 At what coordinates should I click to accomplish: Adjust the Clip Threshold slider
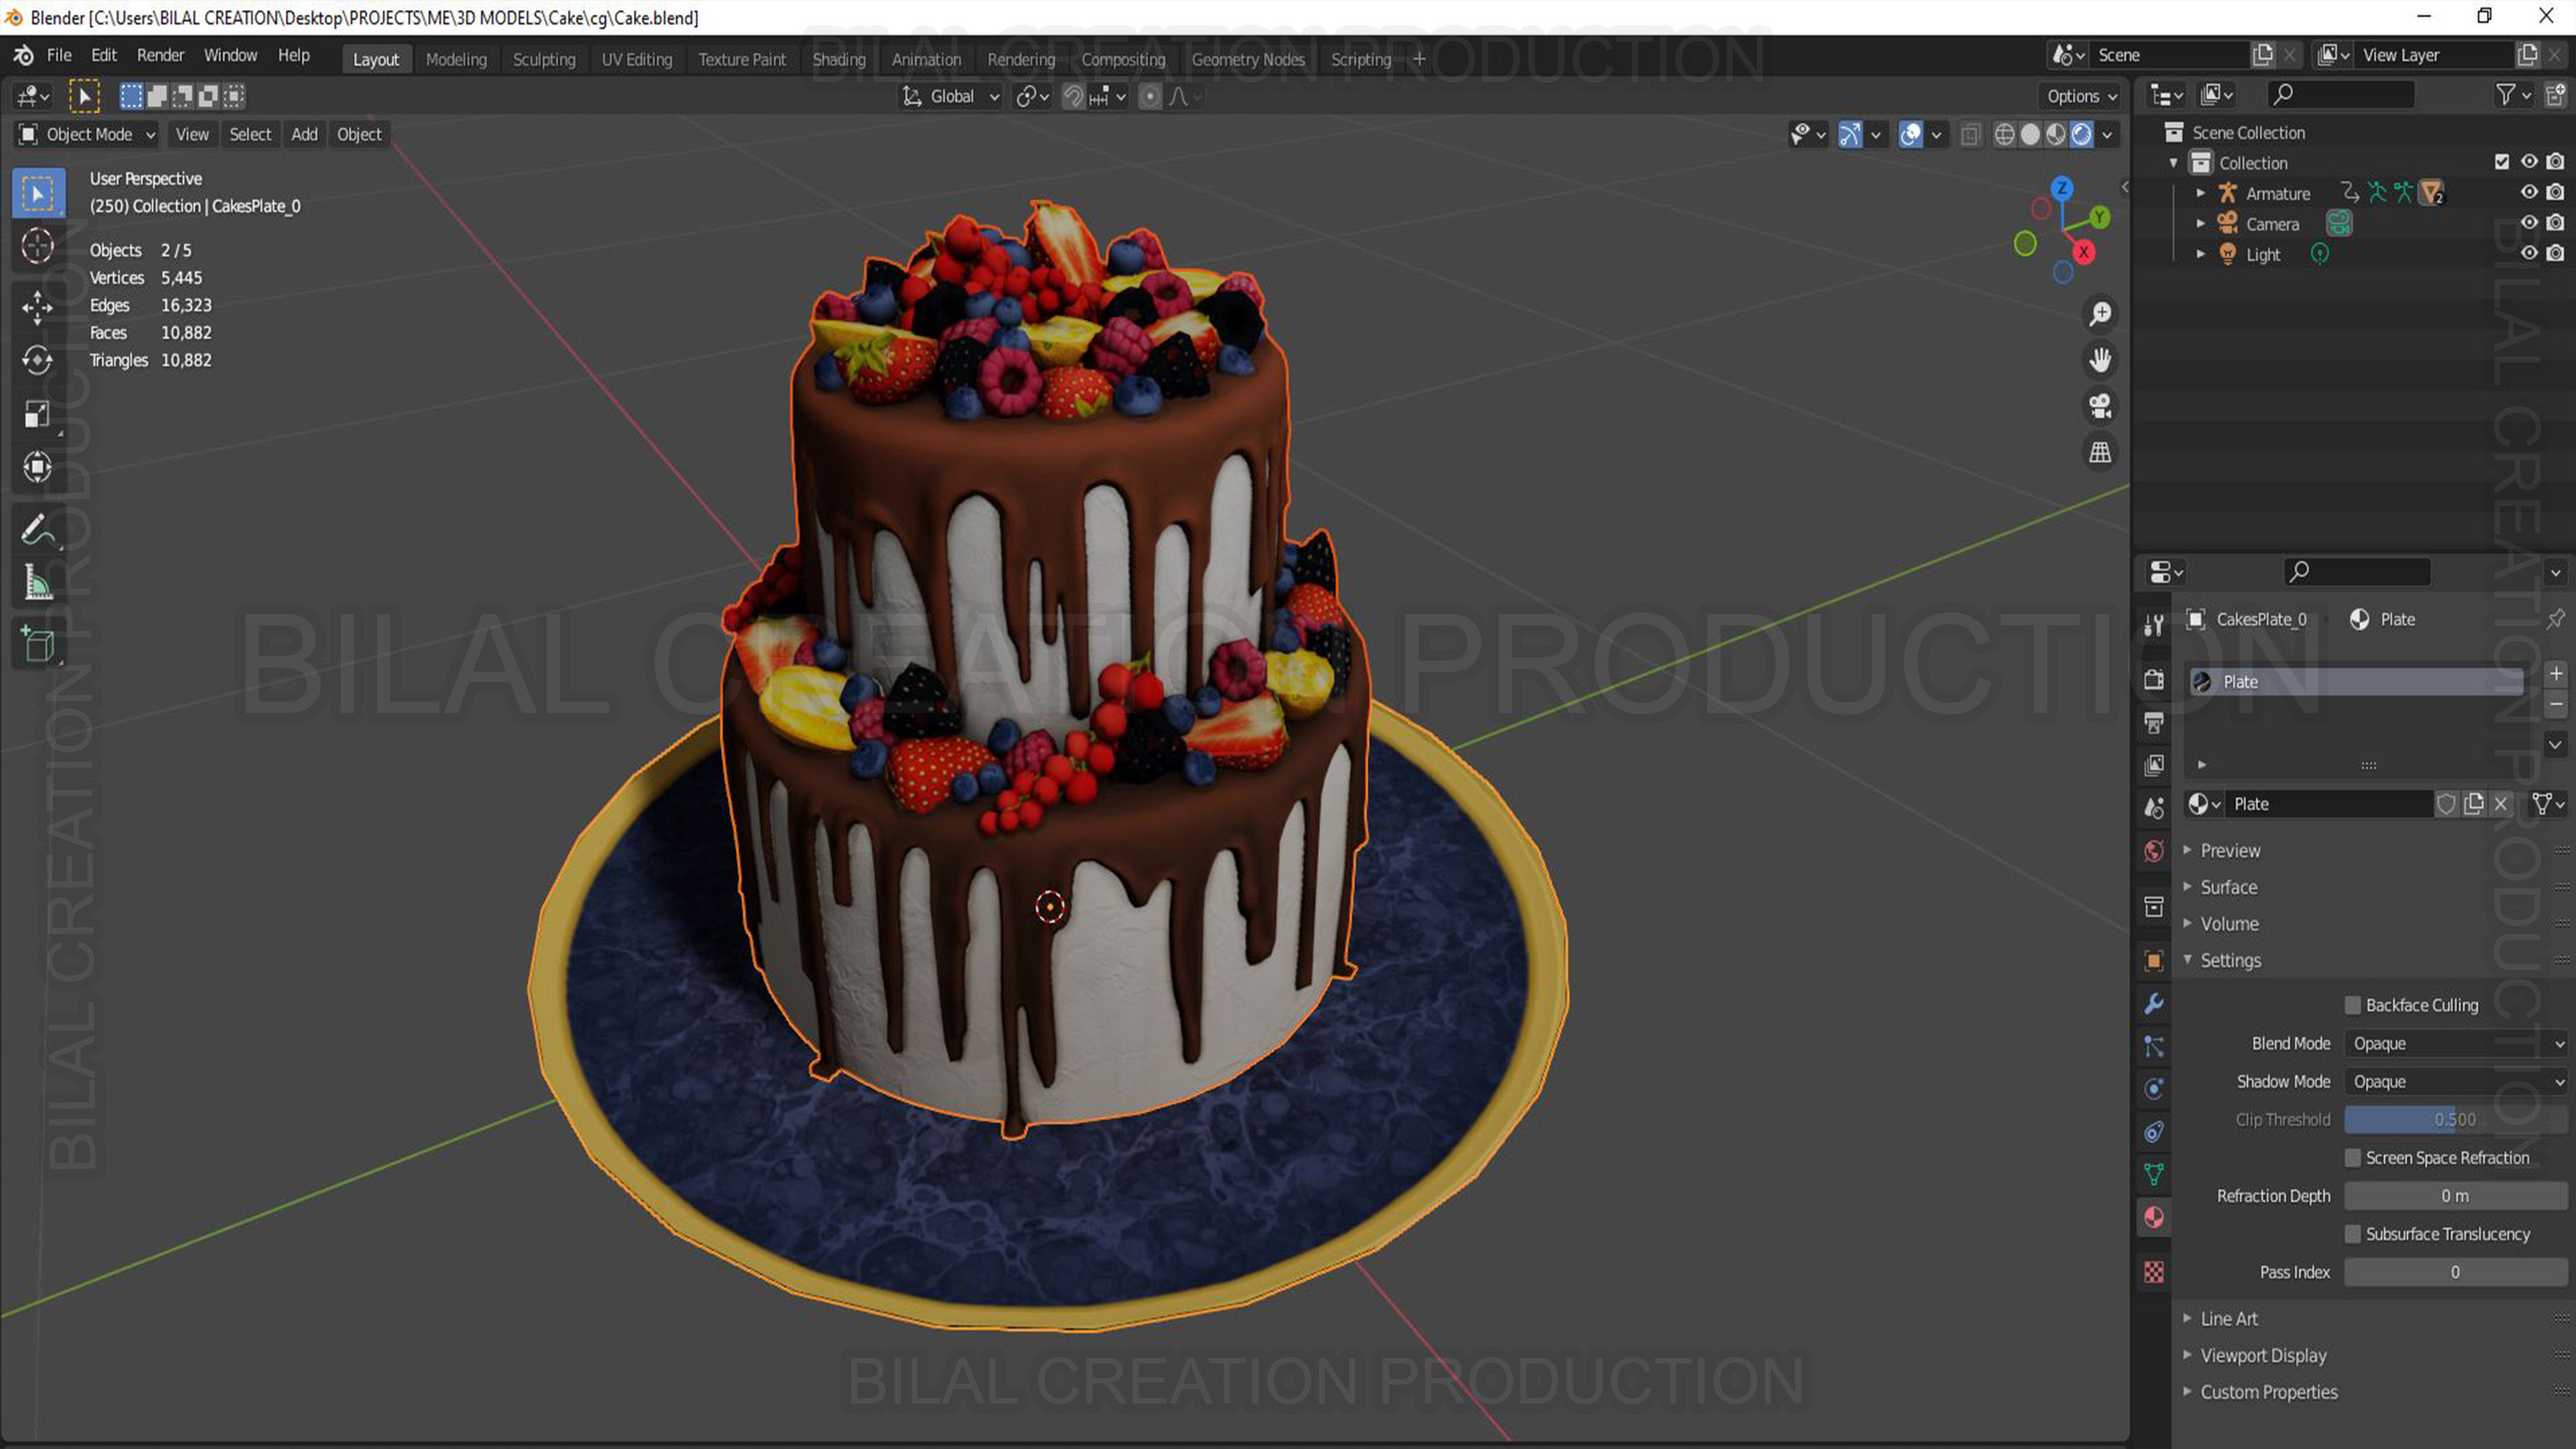[2455, 1119]
